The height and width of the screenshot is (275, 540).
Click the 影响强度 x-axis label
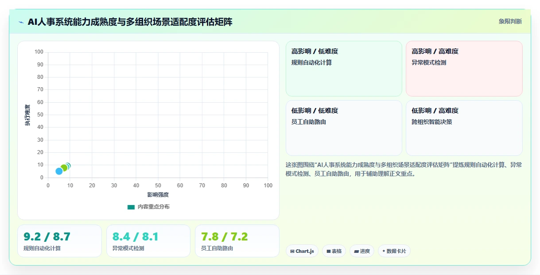[x=158, y=194]
